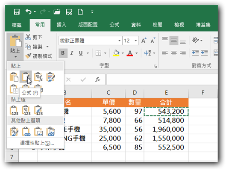The height and width of the screenshot is (170, 226).
Task: Click the text orientation icon
Action: pos(195,40)
